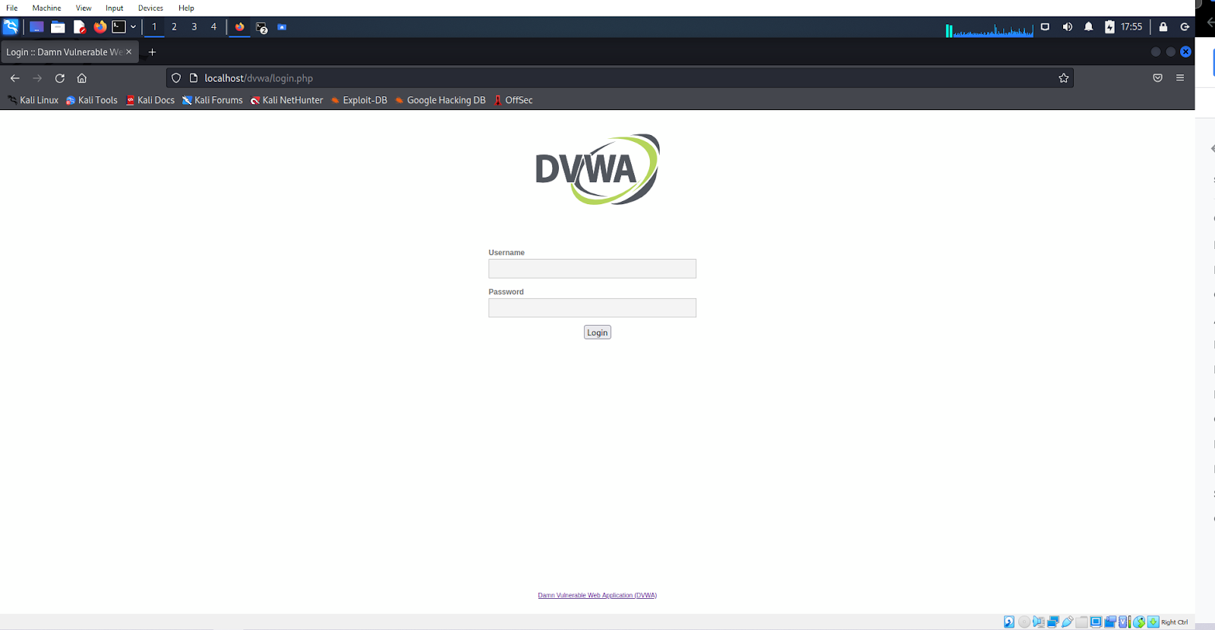The image size is (1215, 630).
Task: Click the show desktop panel icon
Action: (36, 27)
